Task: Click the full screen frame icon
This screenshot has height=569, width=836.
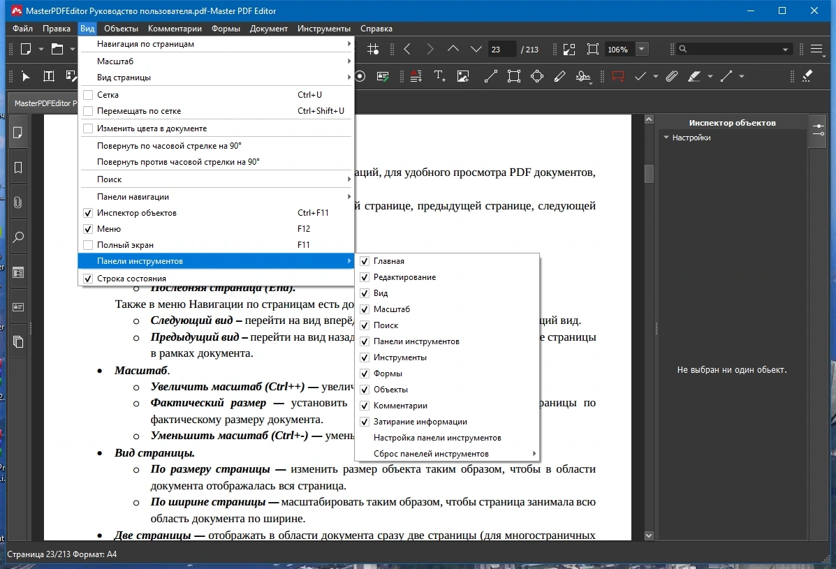Action: (x=592, y=49)
